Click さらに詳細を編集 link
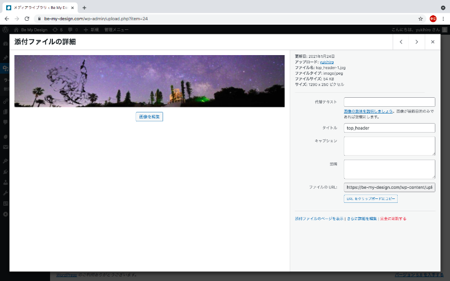Image resolution: width=450 pixels, height=281 pixels. coord(362,218)
